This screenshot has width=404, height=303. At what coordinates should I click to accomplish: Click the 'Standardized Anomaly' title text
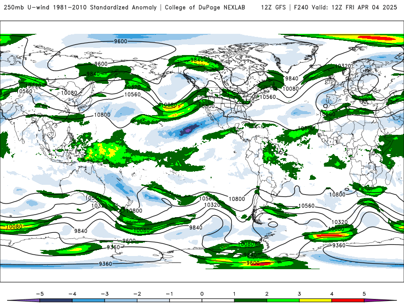click(123, 8)
